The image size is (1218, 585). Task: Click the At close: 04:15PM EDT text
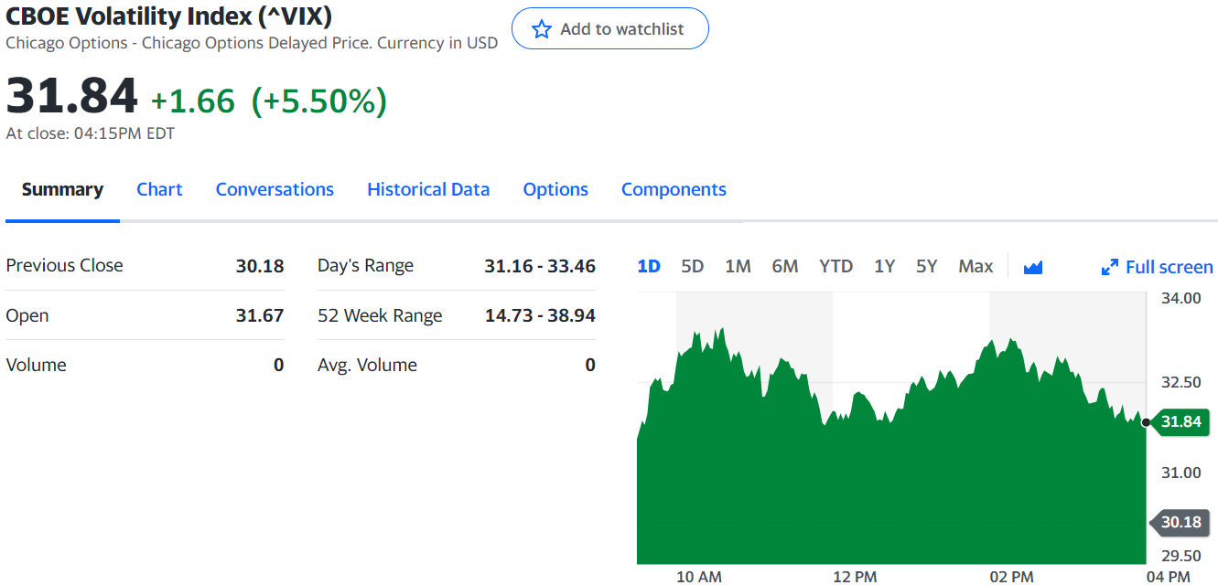pyautogui.click(x=90, y=133)
